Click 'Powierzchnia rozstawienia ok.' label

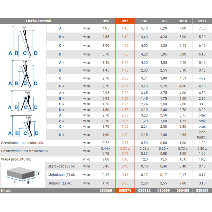[x=25, y=151]
